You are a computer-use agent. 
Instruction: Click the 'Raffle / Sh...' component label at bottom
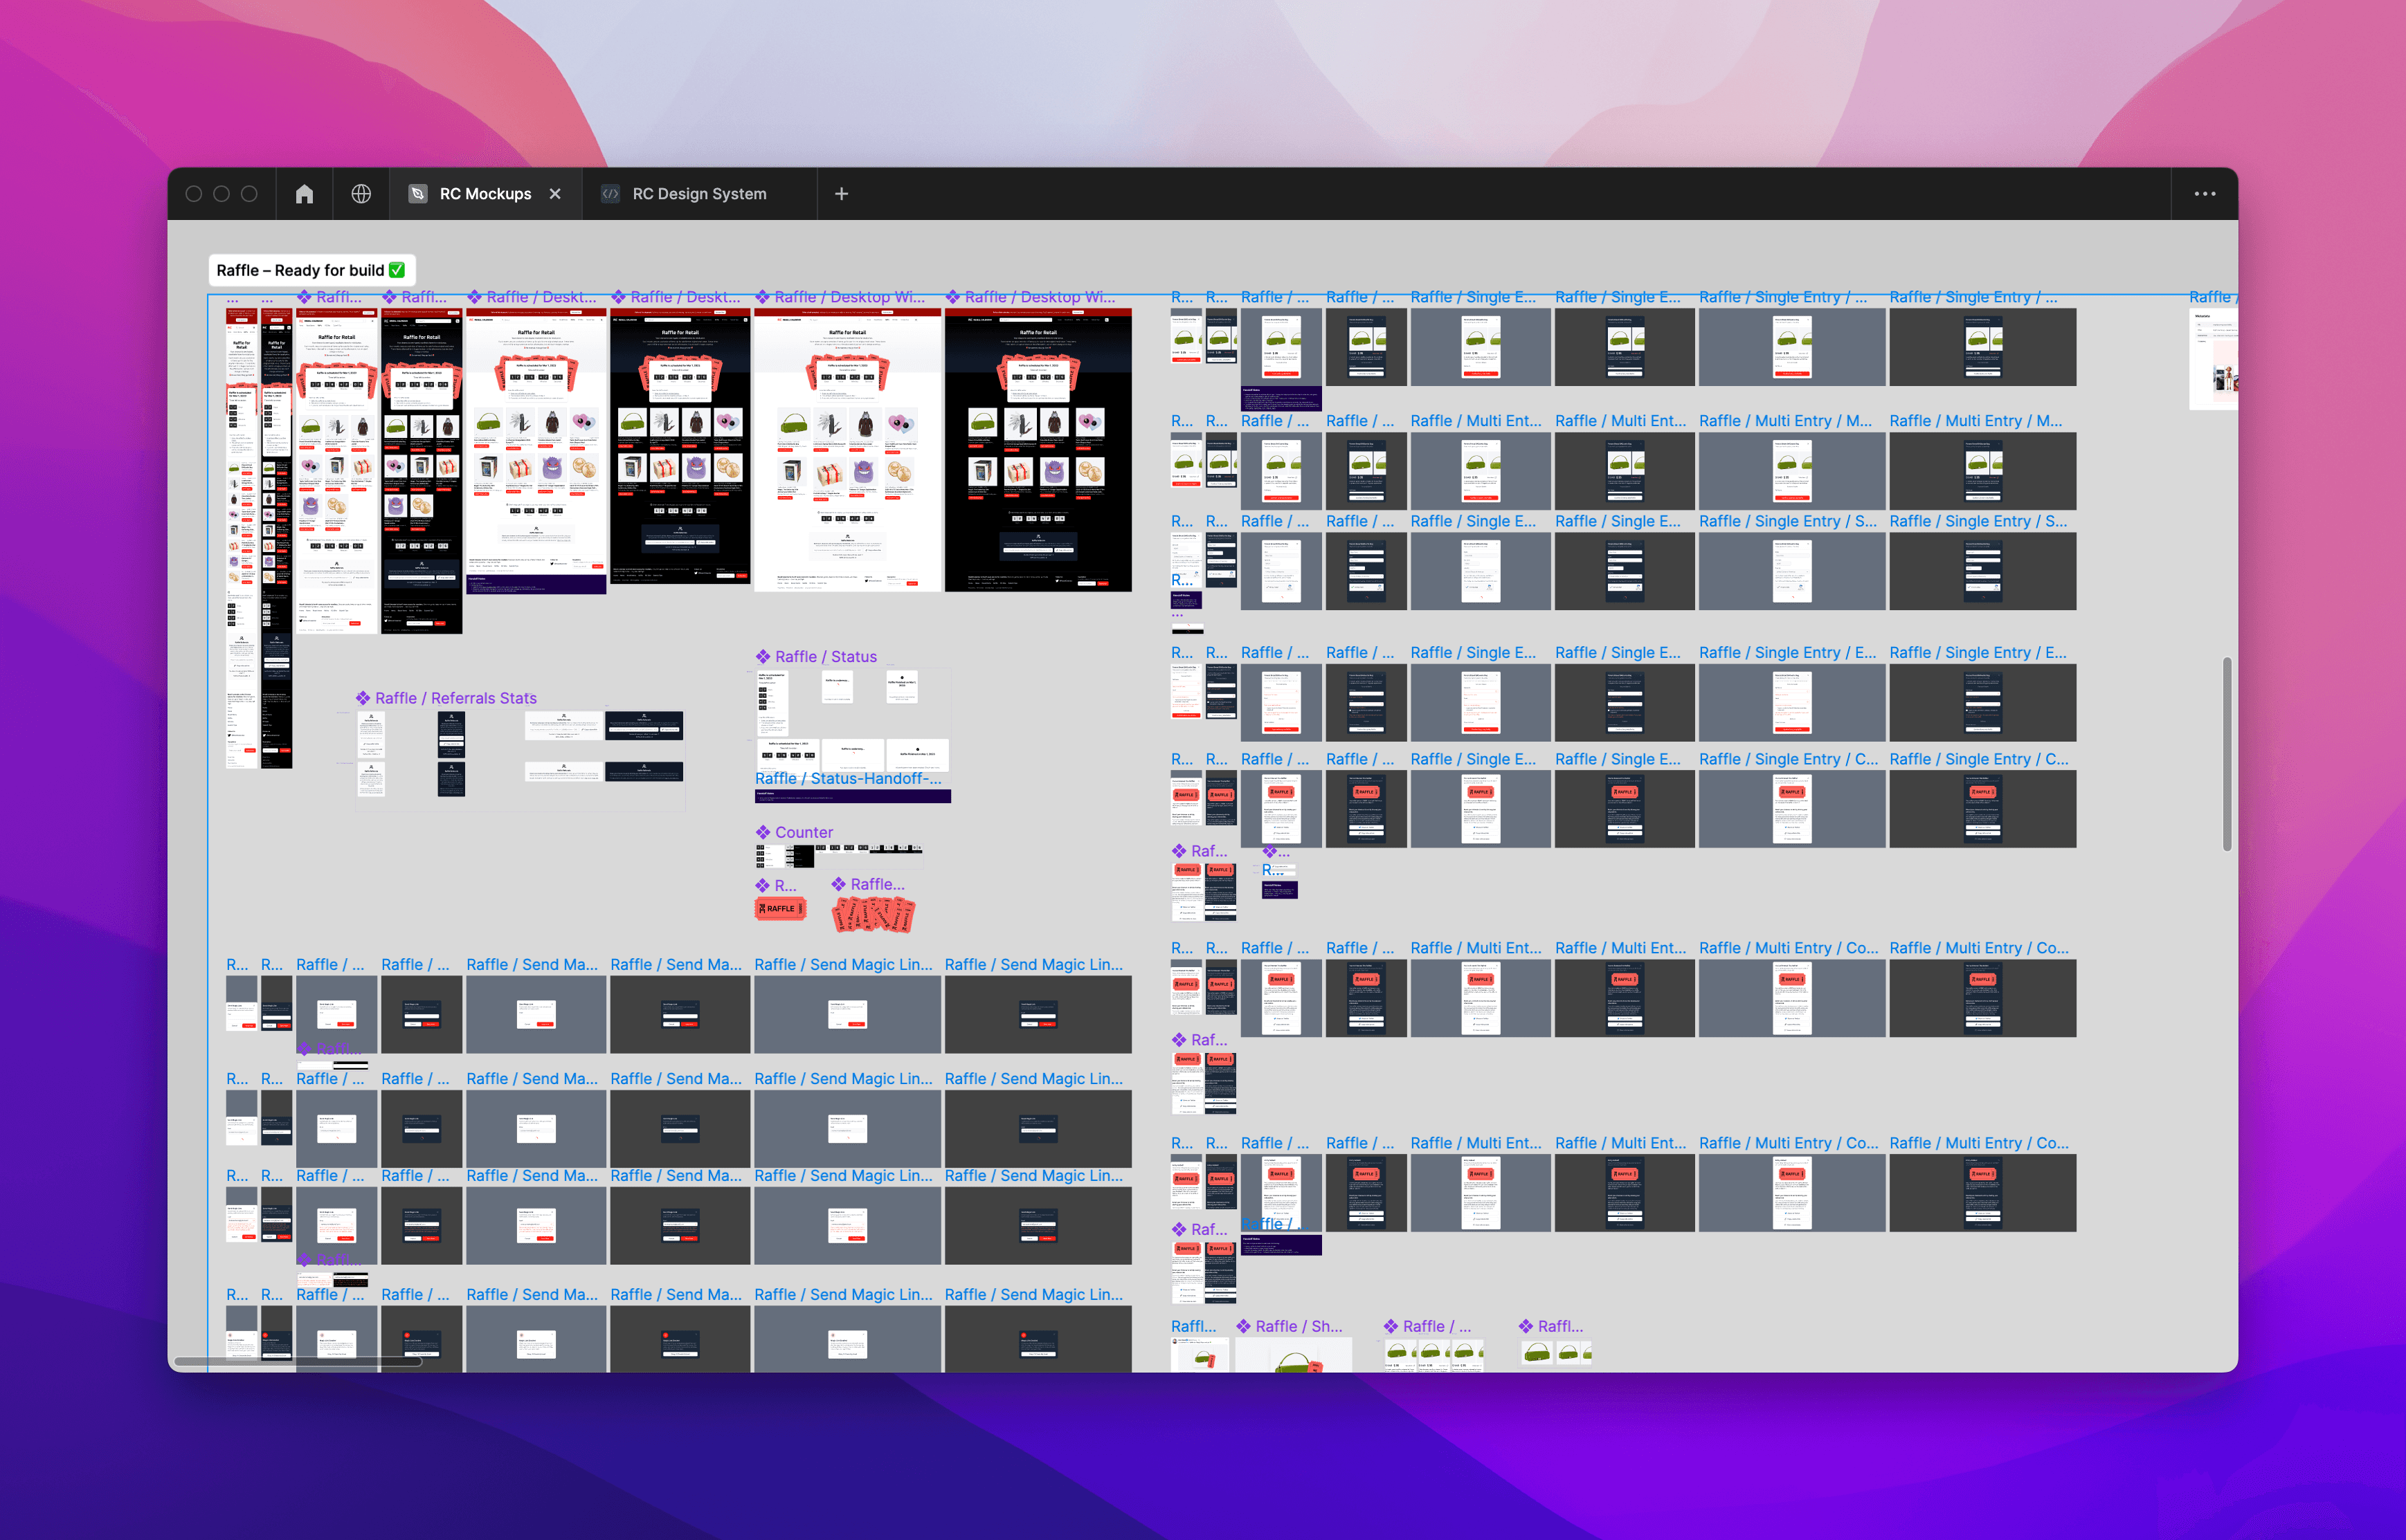pyautogui.click(x=1299, y=1326)
